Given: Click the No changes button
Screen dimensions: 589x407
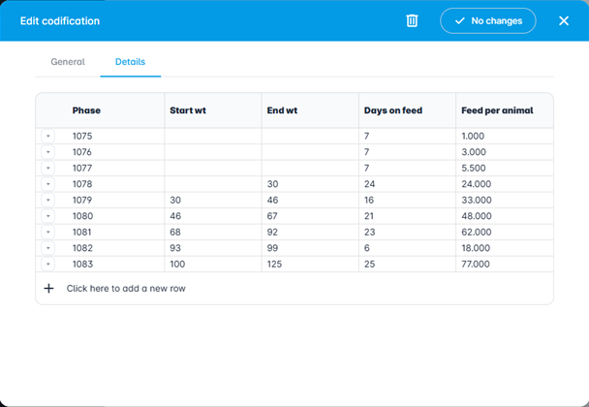Looking at the screenshot, I should coord(487,20).
